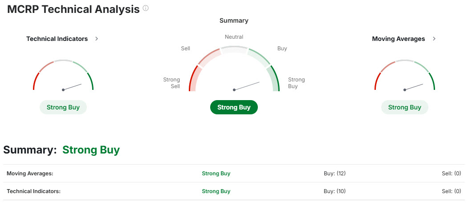The width and height of the screenshot is (468, 206).
Task: Open the Technical Indicators heading link
Action: [57, 39]
